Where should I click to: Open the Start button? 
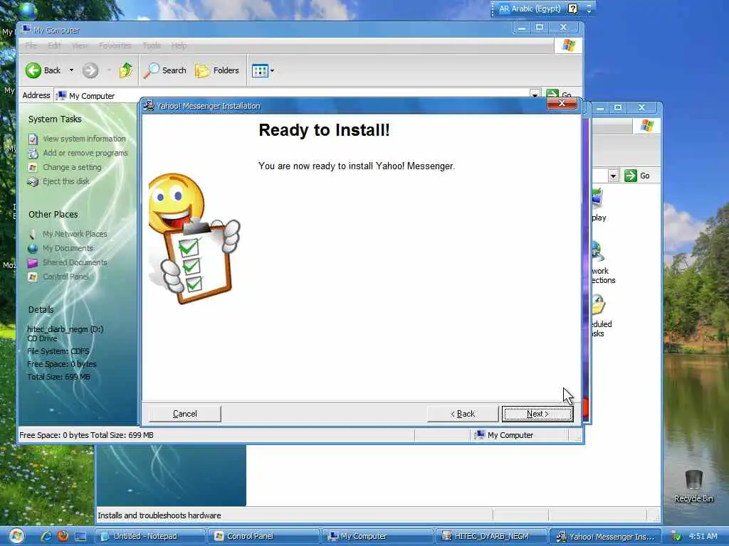[x=16, y=536]
